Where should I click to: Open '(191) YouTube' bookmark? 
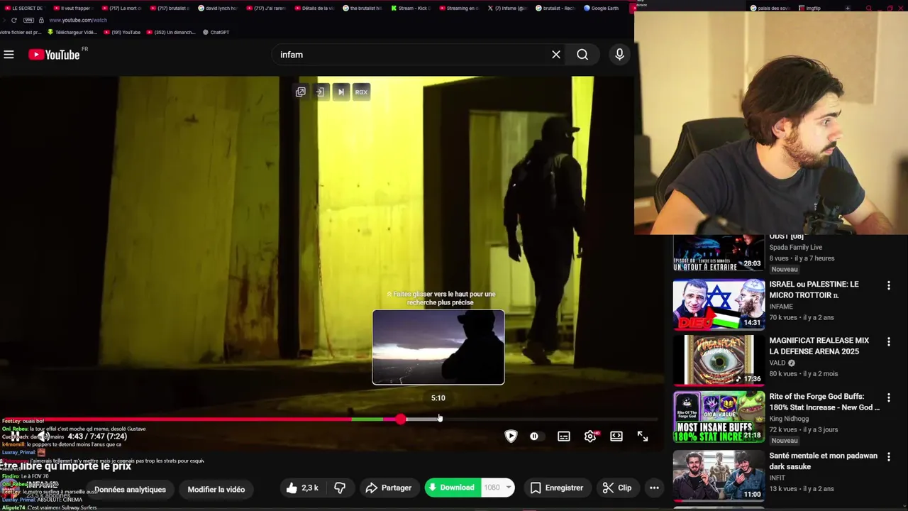pyautogui.click(x=122, y=32)
